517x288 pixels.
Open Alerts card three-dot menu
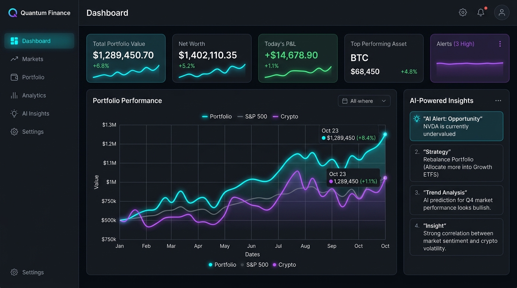coord(500,44)
